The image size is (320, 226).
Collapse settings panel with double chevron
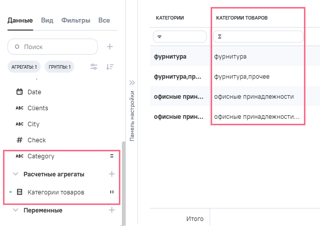pyautogui.click(x=132, y=83)
